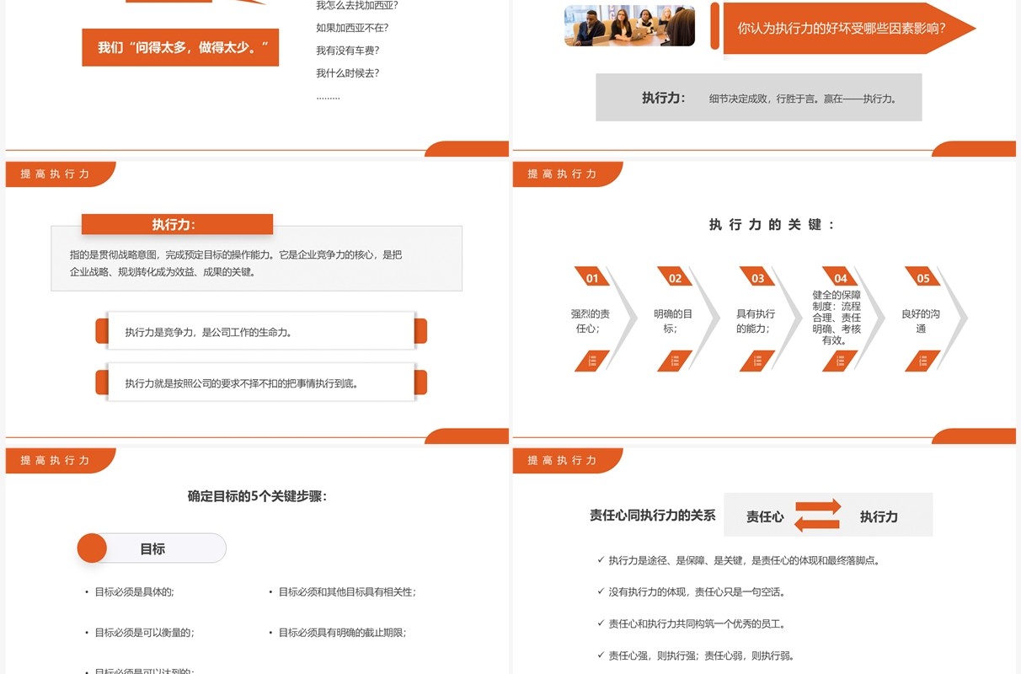Select the box 执行力是竞争力，是公司工作的生命力。

click(x=261, y=332)
